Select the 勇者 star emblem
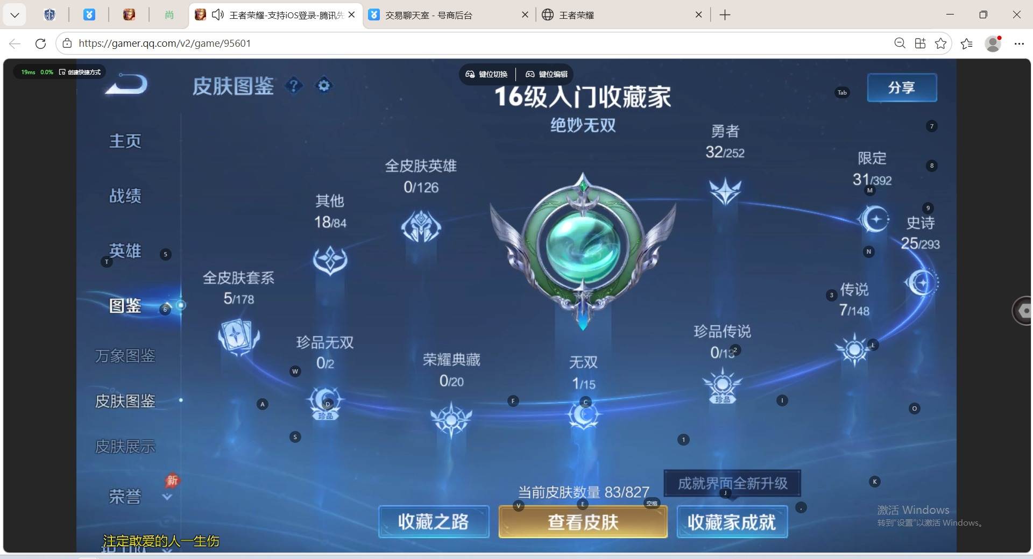The image size is (1033, 559). coord(725,191)
